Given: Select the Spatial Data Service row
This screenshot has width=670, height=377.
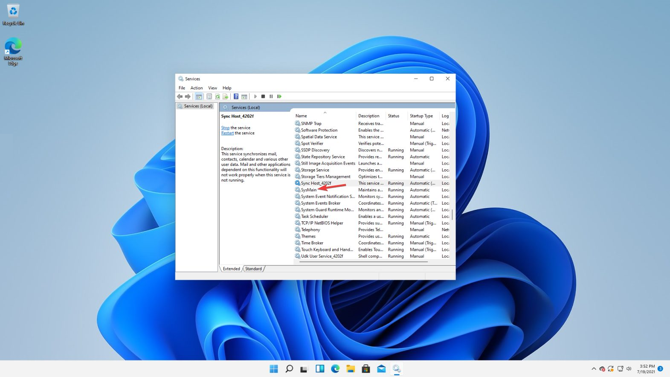Looking at the screenshot, I should 371,137.
